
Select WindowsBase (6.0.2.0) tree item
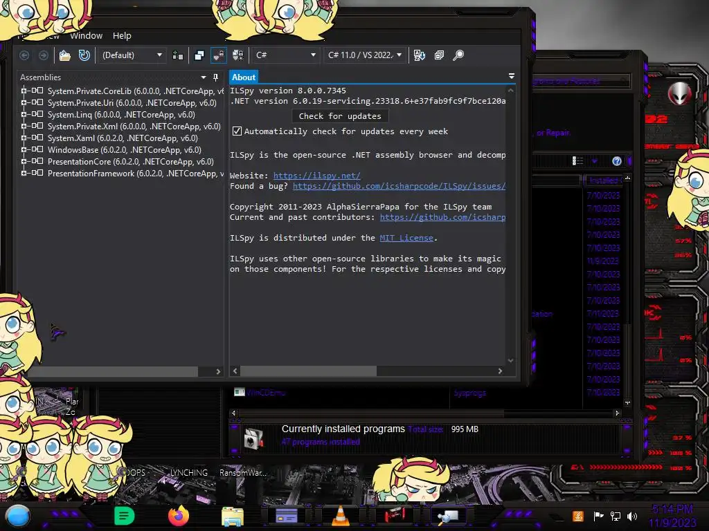click(x=125, y=150)
